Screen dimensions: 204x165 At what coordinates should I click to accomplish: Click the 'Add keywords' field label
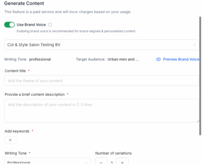(17, 131)
